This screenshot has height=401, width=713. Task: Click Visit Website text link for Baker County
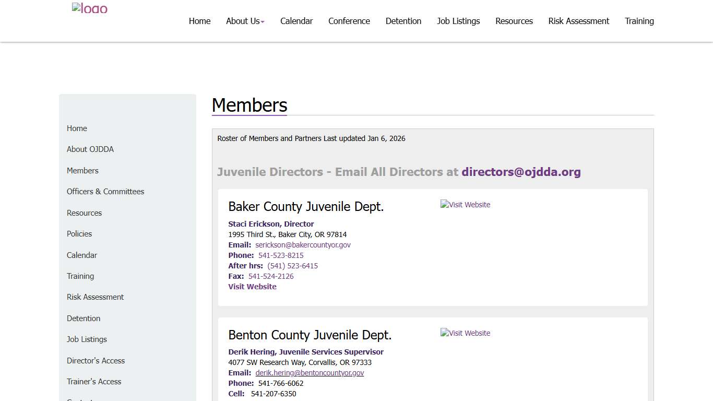pyautogui.click(x=252, y=286)
